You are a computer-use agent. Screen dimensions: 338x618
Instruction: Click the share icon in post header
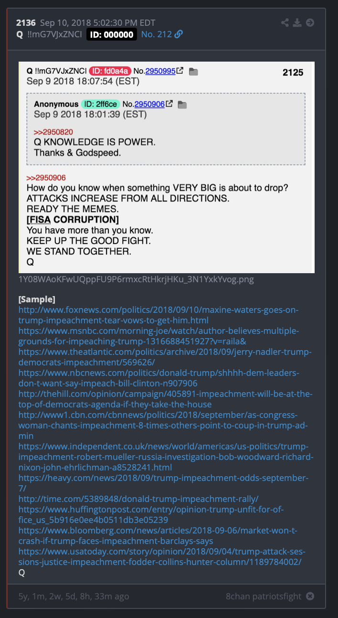[285, 22]
